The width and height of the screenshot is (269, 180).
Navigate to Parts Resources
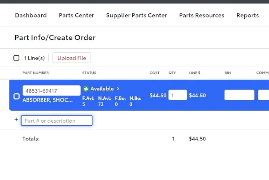click(x=201, y=15)
